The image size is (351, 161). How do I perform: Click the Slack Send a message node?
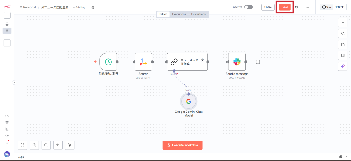[237, 62]
